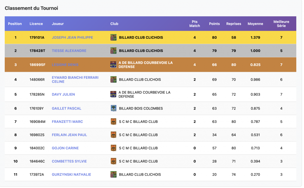Click the Pts Match column header
The height and width of the screenshot is (188, 304).
[194, 24]
